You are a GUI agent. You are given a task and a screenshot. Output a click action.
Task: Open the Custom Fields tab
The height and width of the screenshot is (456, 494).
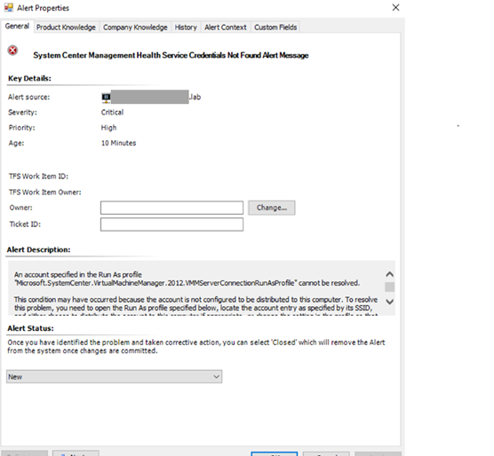point(275,28)
